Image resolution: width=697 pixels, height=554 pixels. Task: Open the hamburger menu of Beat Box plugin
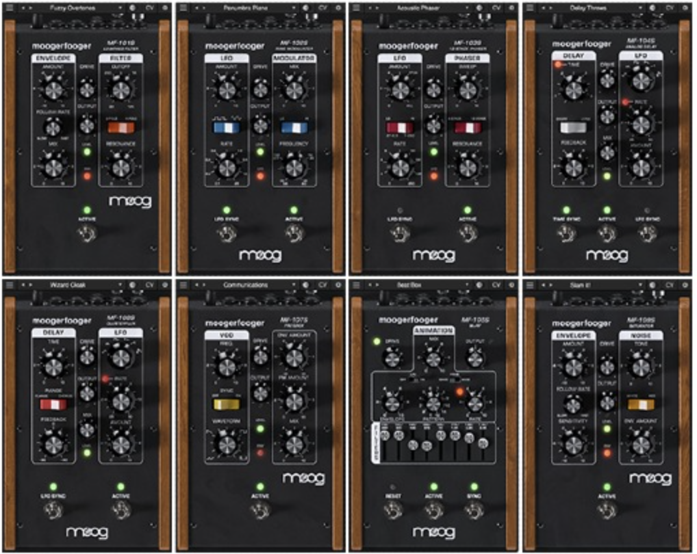(x=356, y=285)
